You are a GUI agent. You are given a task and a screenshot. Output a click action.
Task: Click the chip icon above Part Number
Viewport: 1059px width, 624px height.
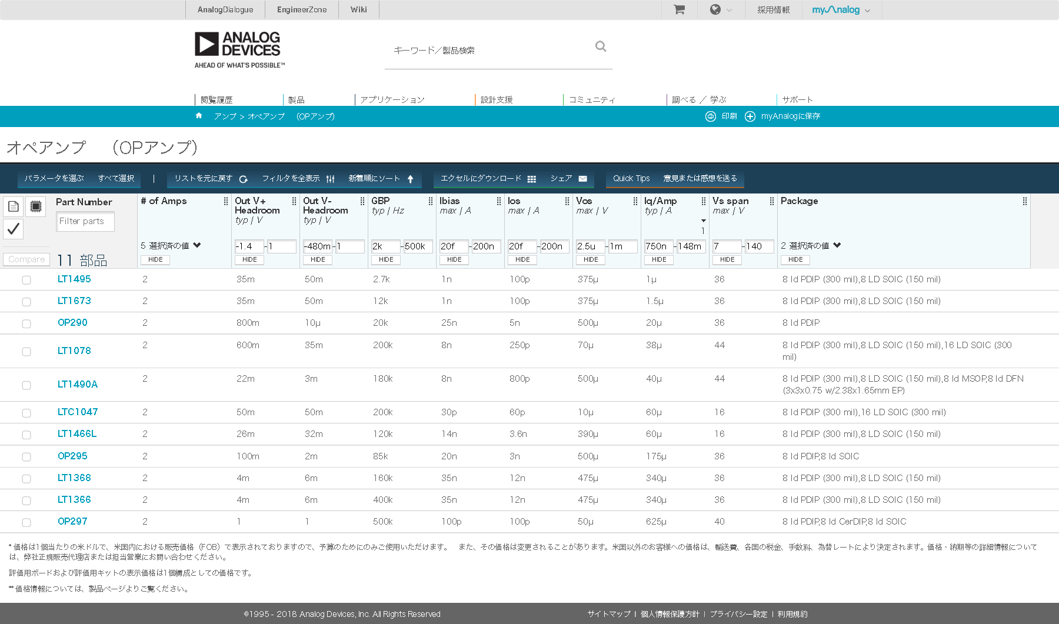36,206
